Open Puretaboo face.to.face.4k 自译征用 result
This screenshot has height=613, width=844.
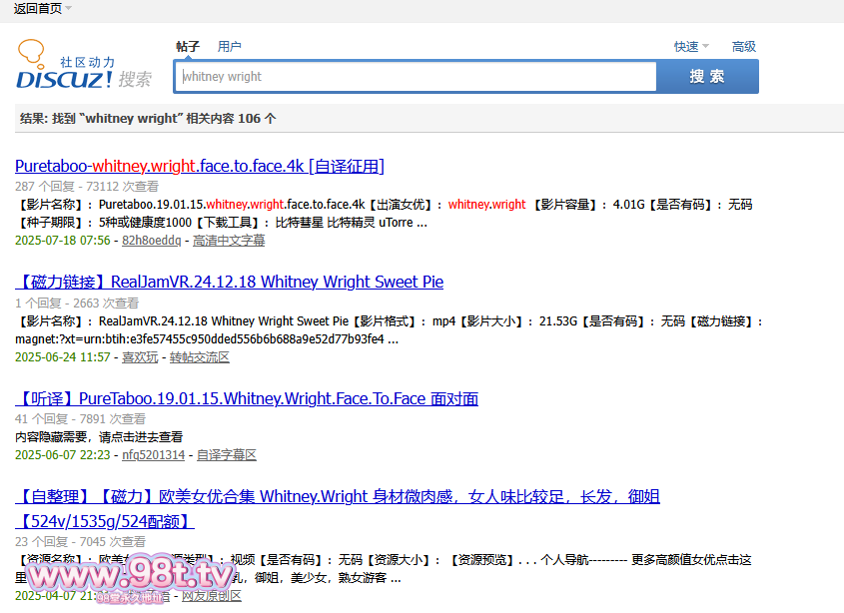point(200,166)
